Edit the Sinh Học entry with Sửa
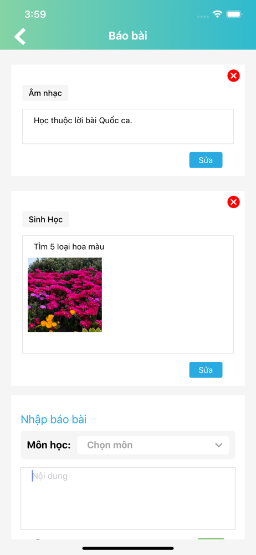Viewport: 256px width, 555px height. [x=206, y=370]
